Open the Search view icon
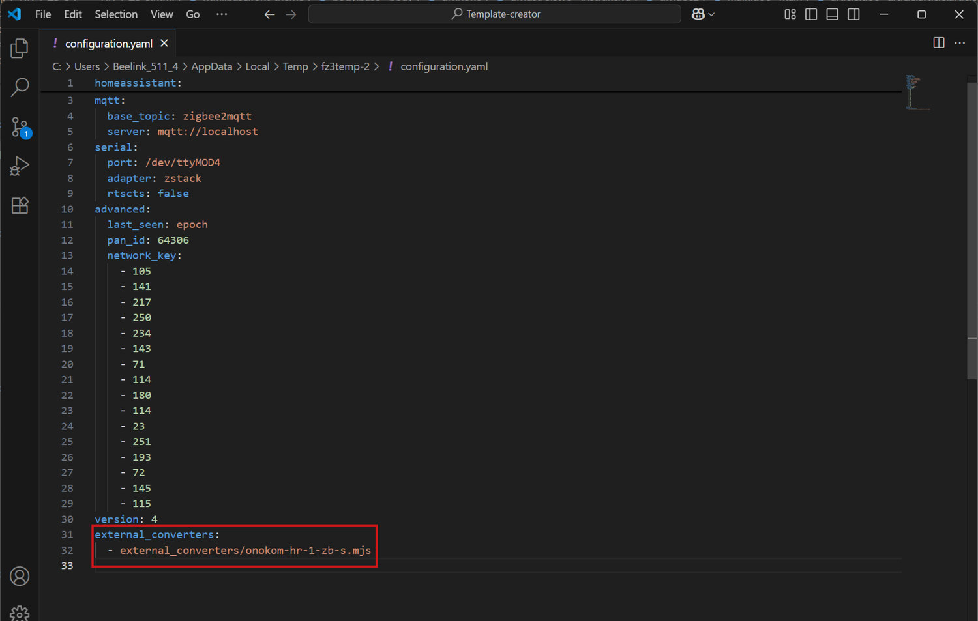Image resolution: width=978 pixels, height=621 pixels. (x=20, y=87)
